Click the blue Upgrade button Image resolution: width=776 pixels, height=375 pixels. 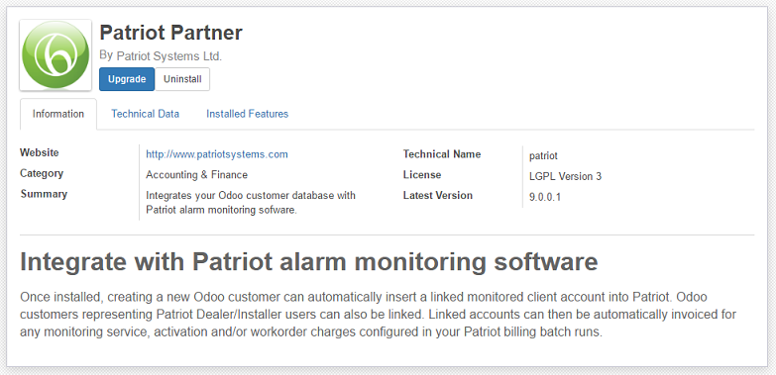pos(127,79)
